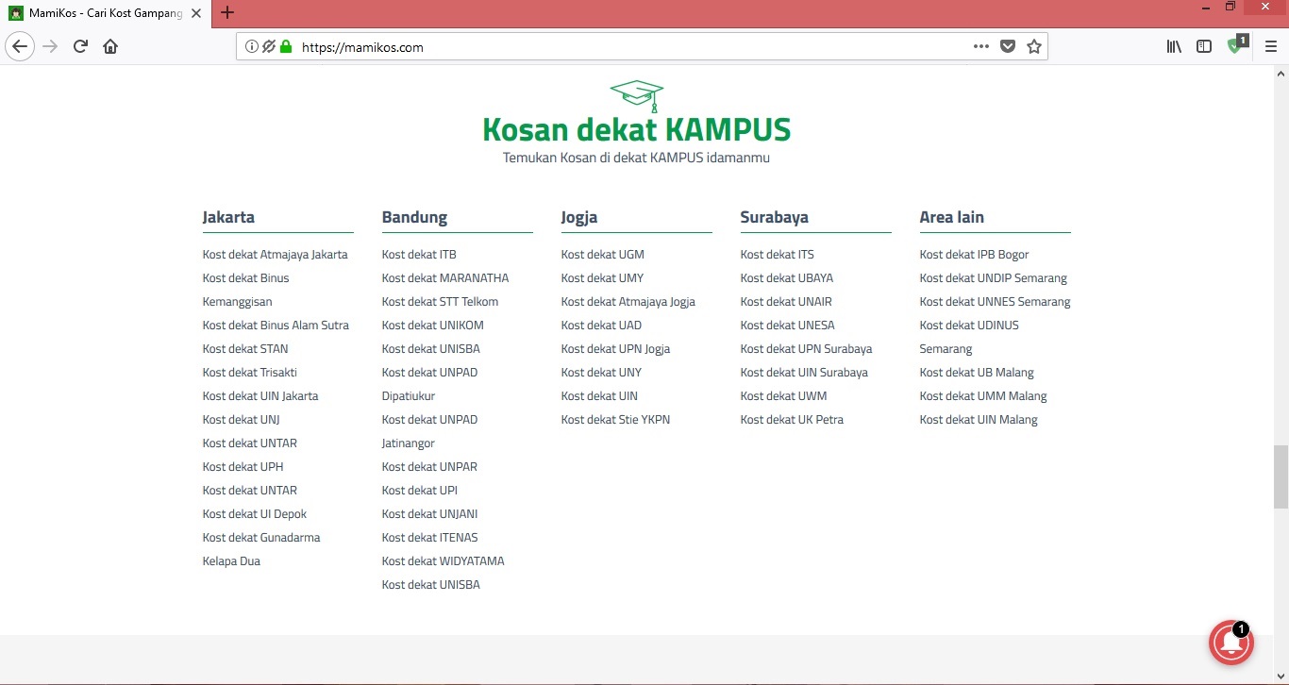Expand the Firefox hamburger menu
The width and height of the screenshot is (1289, 685).
click(1270, 46)
